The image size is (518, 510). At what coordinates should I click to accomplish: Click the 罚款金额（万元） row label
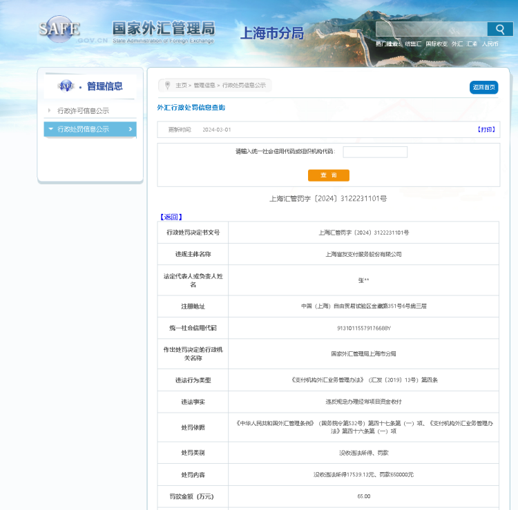[x=191, y=496]
